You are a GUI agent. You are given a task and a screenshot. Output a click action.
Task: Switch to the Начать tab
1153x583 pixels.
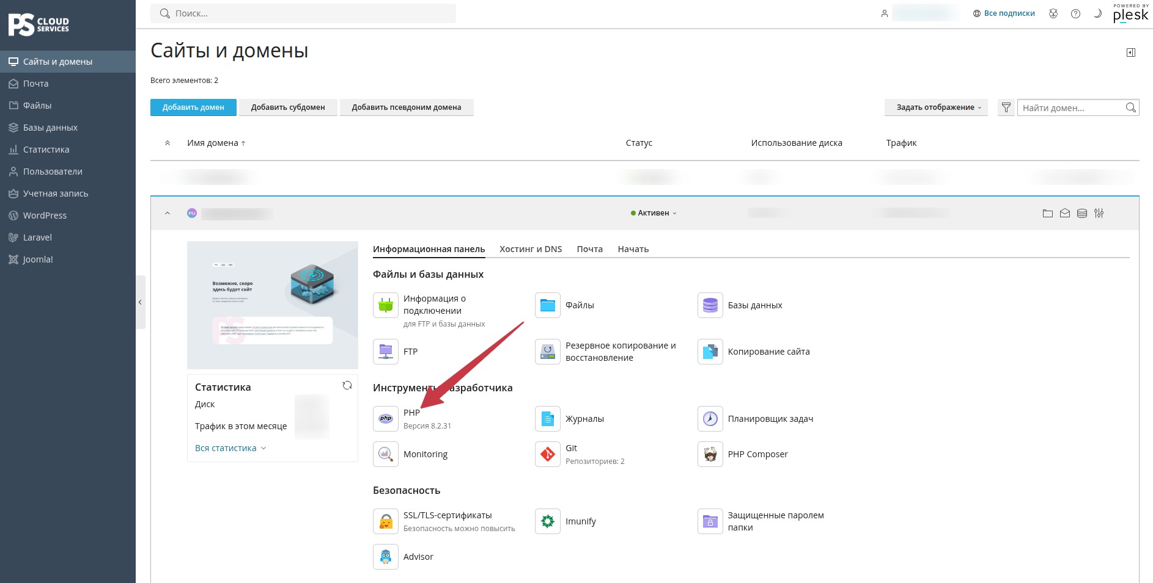tap(633, 249)
